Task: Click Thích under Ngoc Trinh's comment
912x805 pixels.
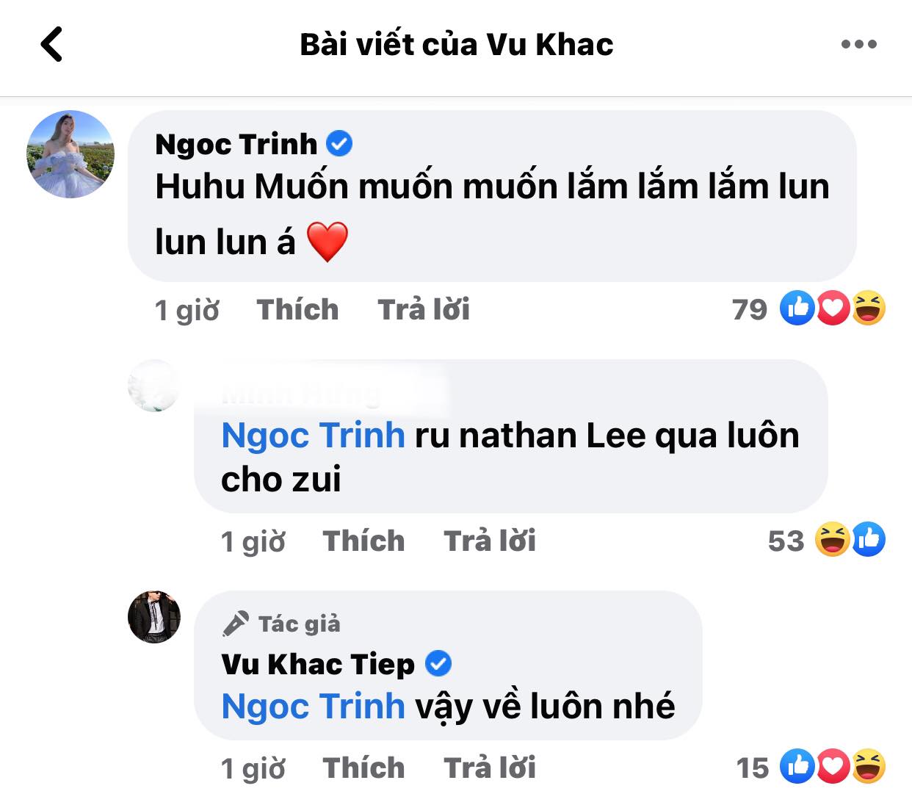Action: click(x=297, y=310)
